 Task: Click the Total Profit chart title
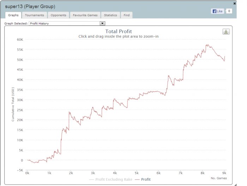pos(119,31)
